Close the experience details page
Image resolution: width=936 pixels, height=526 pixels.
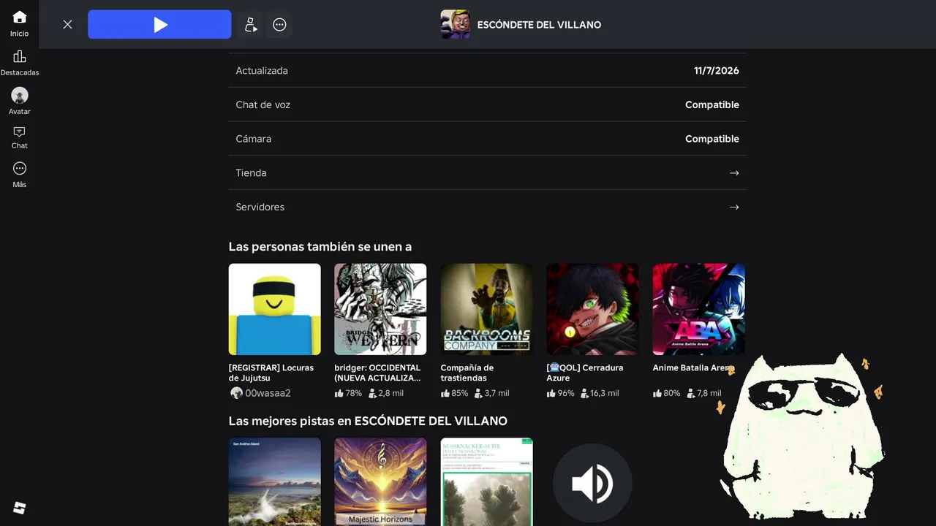click(x=67, y=24)
